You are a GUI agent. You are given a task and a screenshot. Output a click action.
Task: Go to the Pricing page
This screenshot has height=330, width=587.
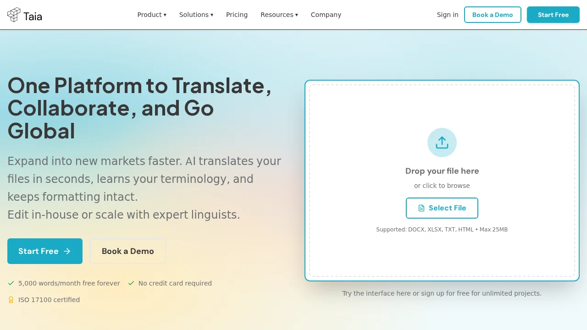pos(237,15)
